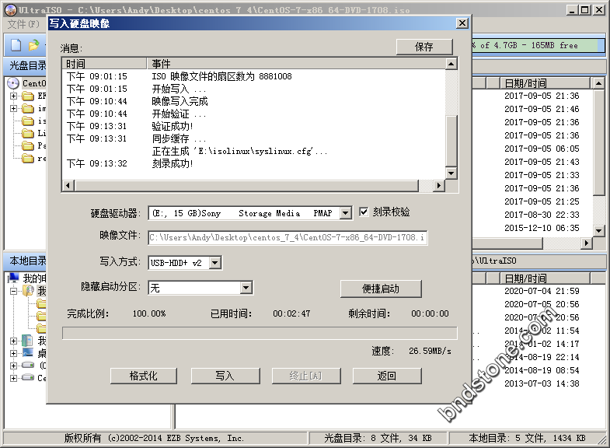Expand the EFI folder tree node
The width and height of the screenshot is (610, 448).
[14, 96]
